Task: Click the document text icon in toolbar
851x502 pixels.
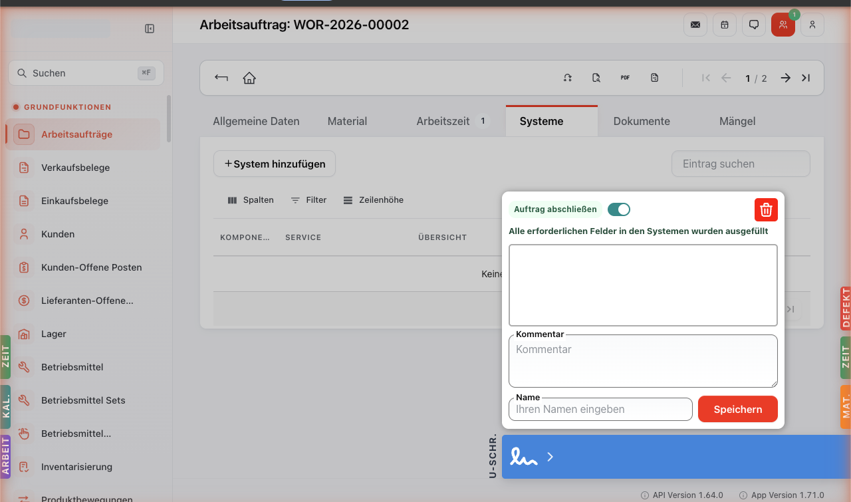Action: tap(655, 78)
